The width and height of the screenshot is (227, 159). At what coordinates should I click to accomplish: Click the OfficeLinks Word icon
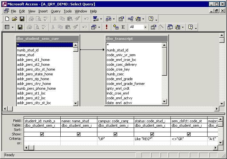click(x=95, y=19)
